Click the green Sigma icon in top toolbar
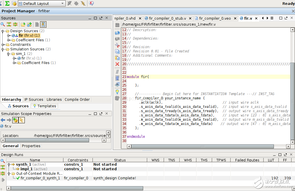The height and width of the screenshot is (191, 295). [x=7, y=3]
